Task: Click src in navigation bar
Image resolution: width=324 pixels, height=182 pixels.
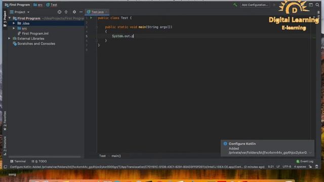Action: 38,5
